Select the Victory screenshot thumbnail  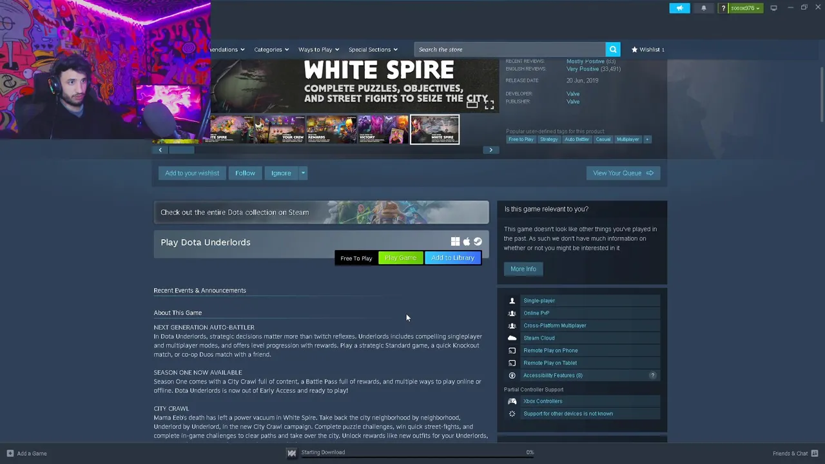[383, 130]
